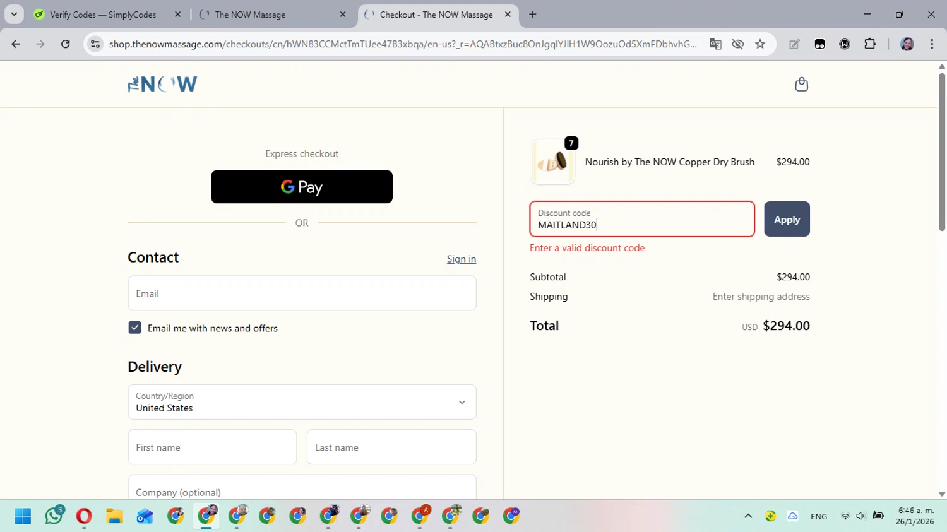This screenshot has height=532, width=947.
Task: Open the clock and date panel
Action: pyautogui.click(x=915, y=516)
